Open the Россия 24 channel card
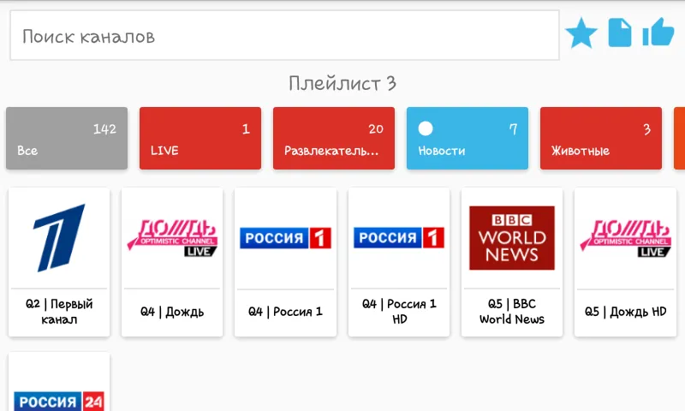The width and height of the screenshot is (685, 411). [x=59, y=382]
